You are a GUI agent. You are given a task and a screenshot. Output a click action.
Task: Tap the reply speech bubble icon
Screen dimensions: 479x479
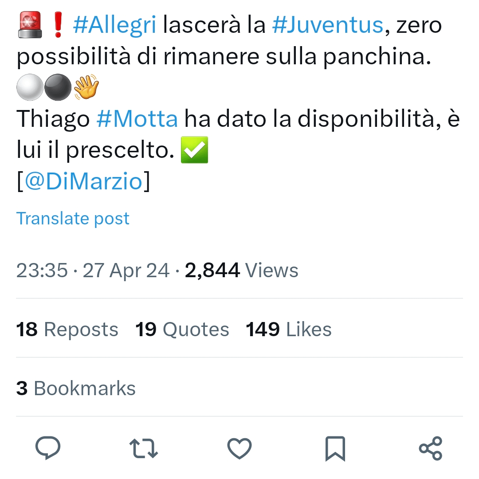[48, 448]
